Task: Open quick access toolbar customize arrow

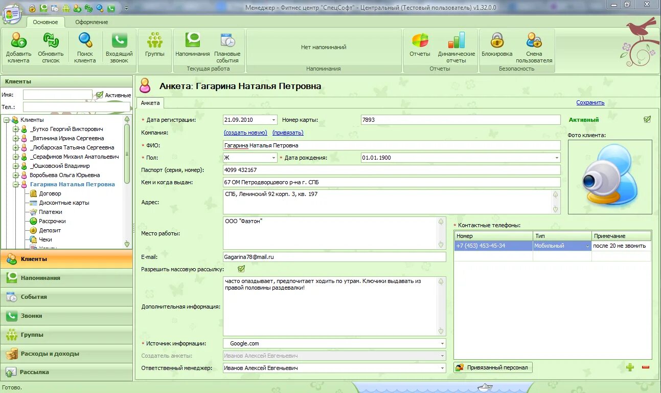Action: coord(126,8)
